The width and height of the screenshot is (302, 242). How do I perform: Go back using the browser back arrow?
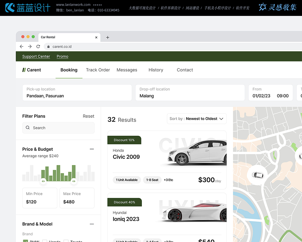coord(22,47)
